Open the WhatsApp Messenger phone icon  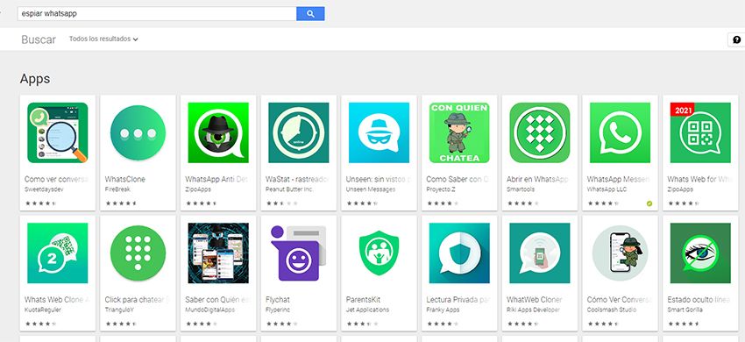[x=620, y=132]
